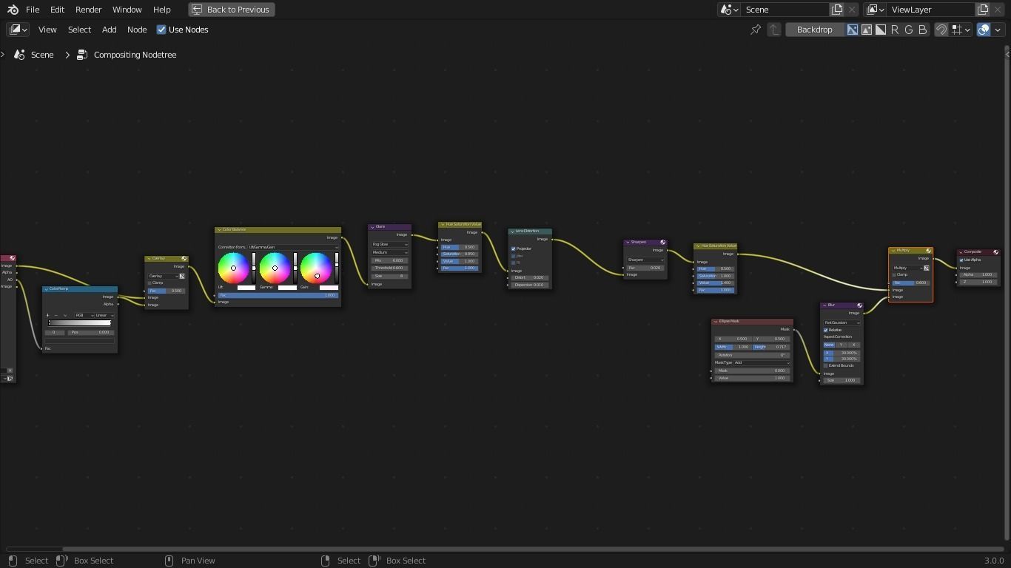The image size is (1011, 568).
Task: Click the Gamma color wheel
Action: click(x=275, y=268)
